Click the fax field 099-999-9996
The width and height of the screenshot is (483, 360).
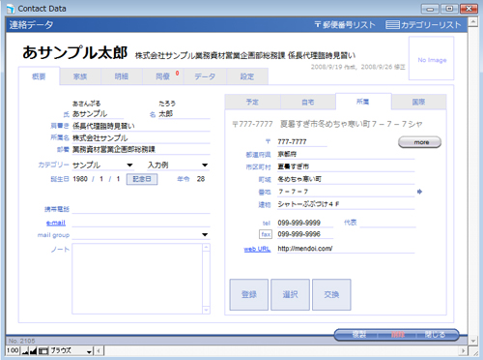[x=305, y=234]
